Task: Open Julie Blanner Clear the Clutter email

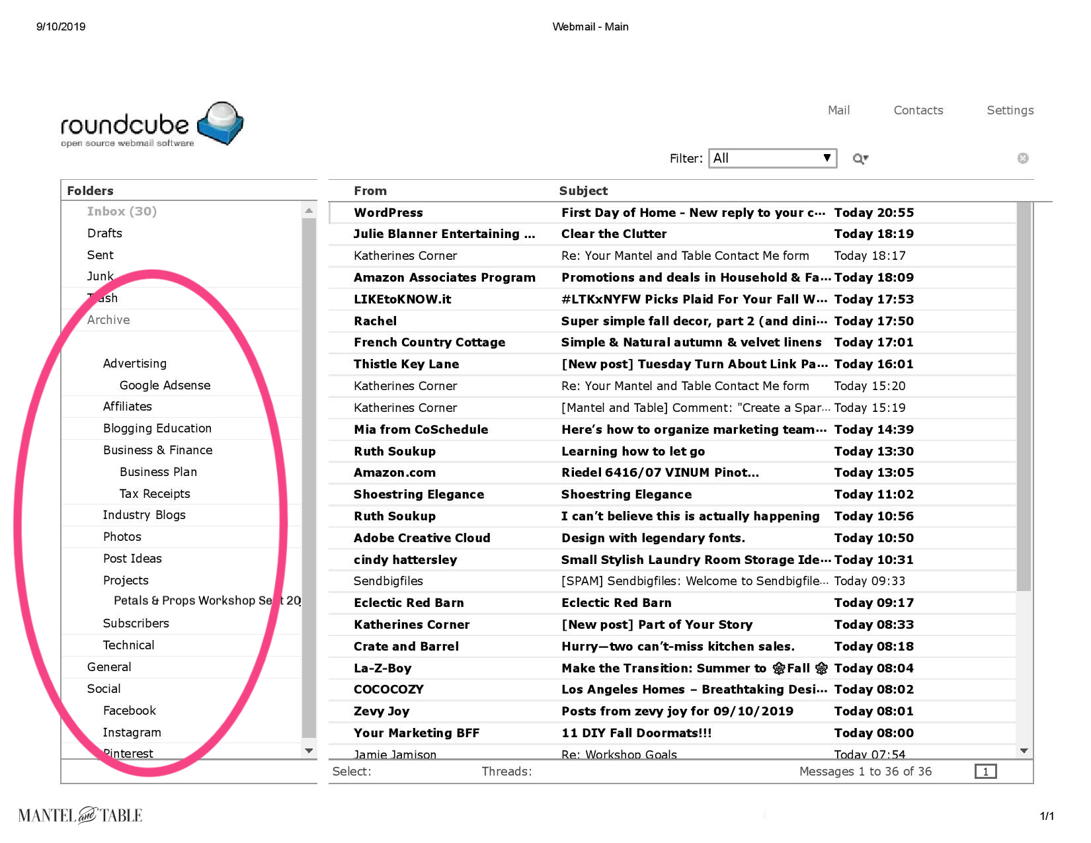Action: coord(672,234)
